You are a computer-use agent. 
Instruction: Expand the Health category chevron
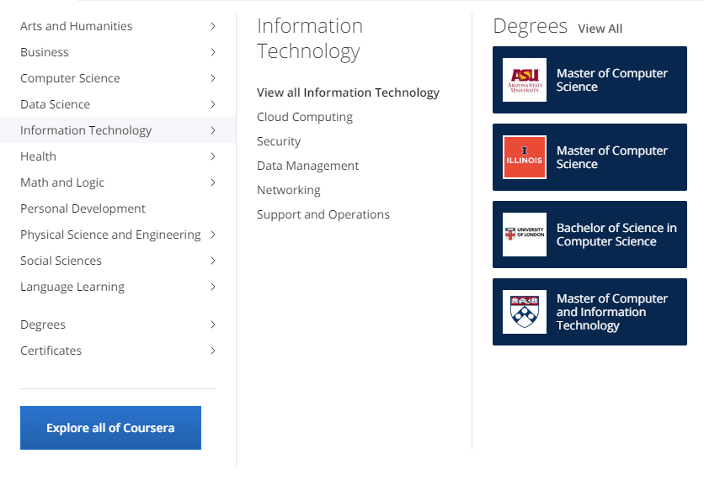[213, 156]
